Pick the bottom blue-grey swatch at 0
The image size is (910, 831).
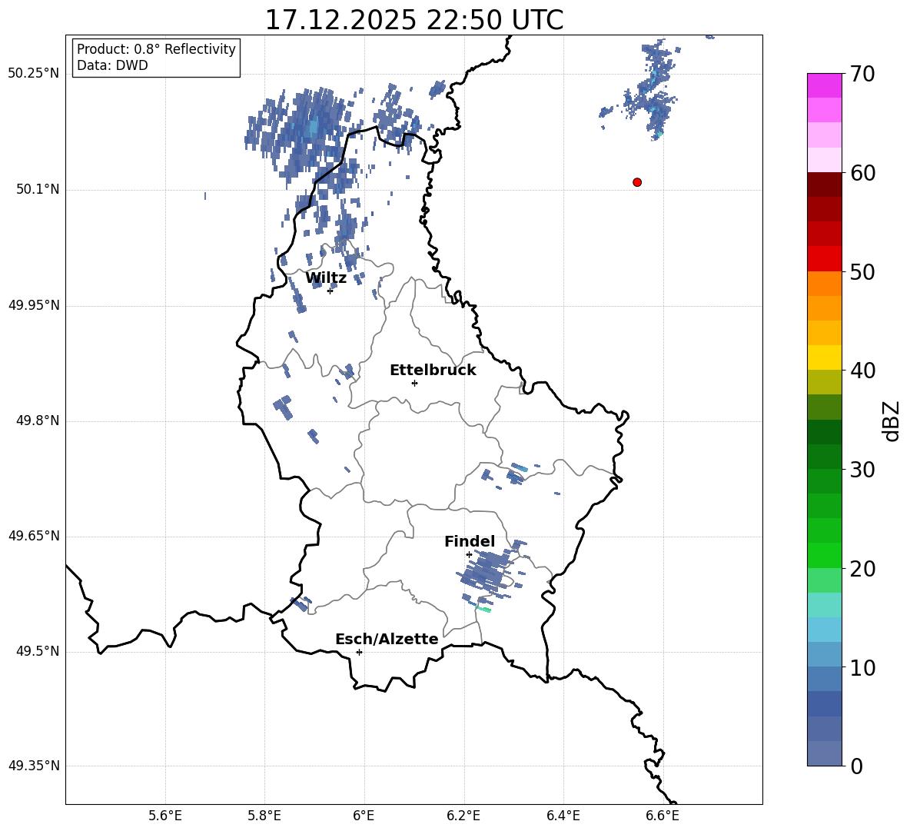tap(825, 753)
